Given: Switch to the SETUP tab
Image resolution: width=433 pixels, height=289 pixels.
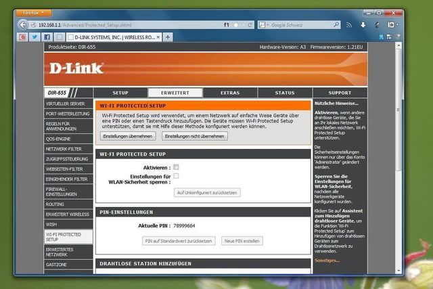Looking at the screenshot, I should pyautogui.click(x=120, y=93).
